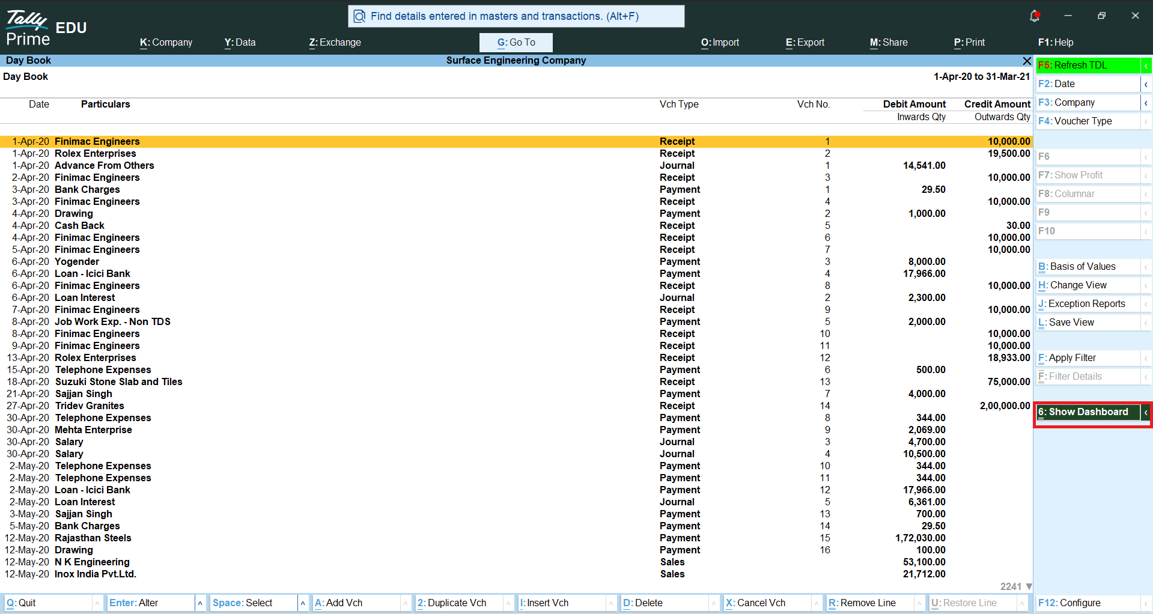The height and width of the screenshot is (614, 1153).
Task: Open F12: Configure
Action: coord(1088,603)
